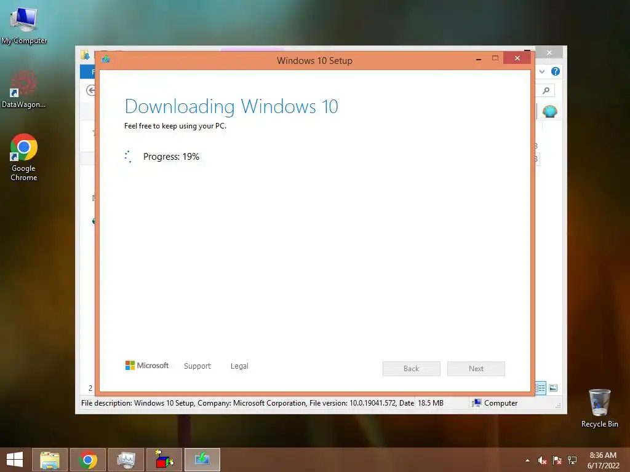630x472 pixels.
Task: Click the Back button in Setup
Action: (412, 369)
